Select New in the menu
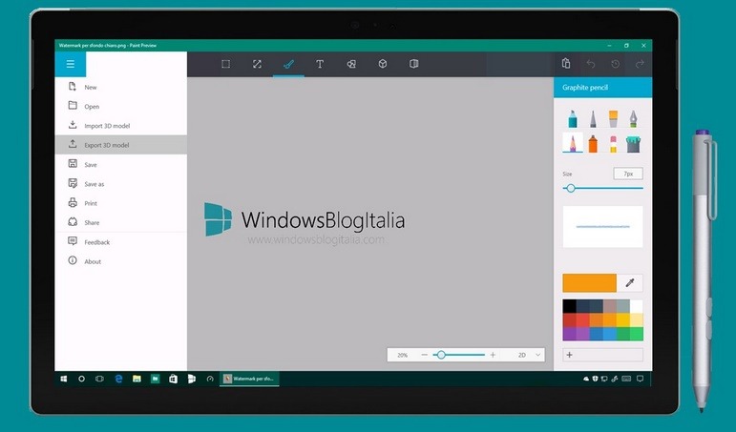This screenshot has height=432, width=736. pyautogui.click(x=121, y=87)
